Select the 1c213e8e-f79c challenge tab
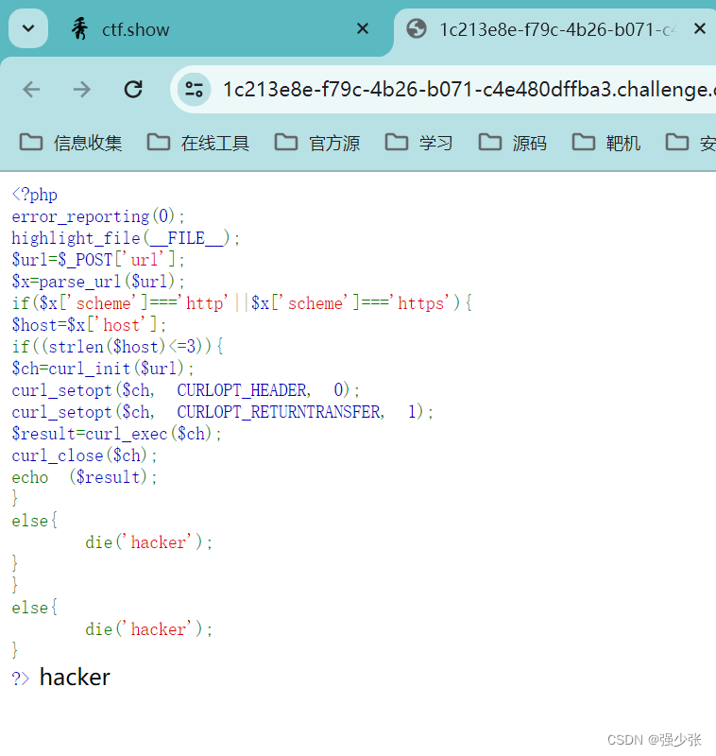The image size is (716, 756). pyautogui.click(x=554, y=30)
